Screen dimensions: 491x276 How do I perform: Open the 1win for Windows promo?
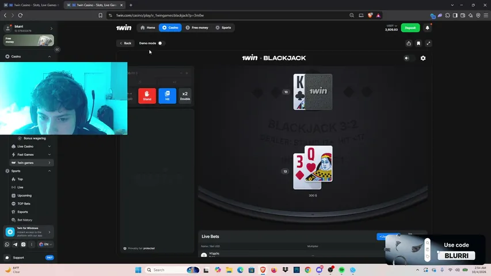coord(29,232)
